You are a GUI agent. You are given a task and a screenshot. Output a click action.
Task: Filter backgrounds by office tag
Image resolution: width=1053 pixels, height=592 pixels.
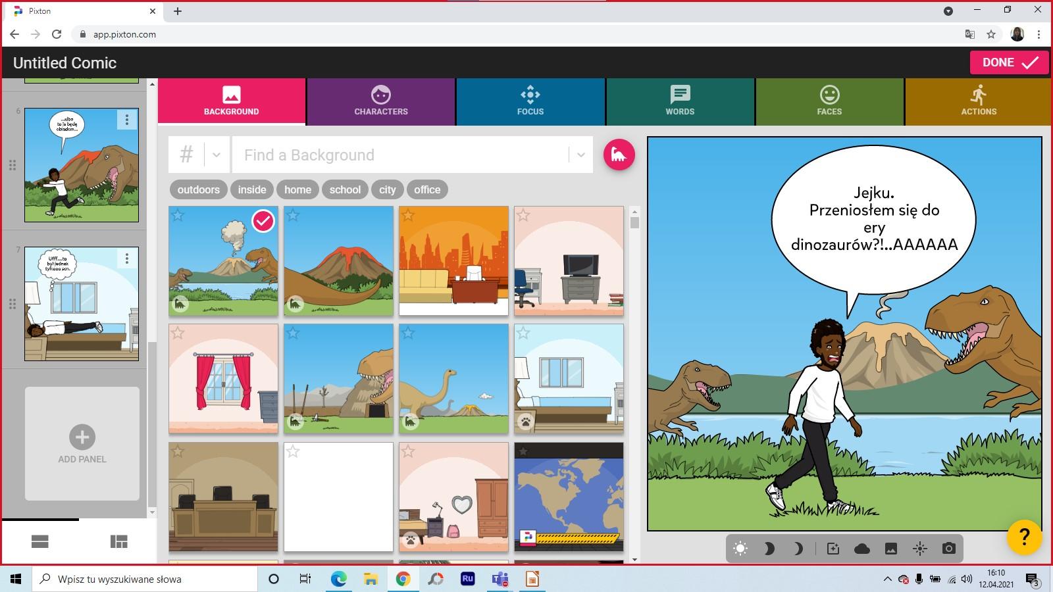point(427,189)
